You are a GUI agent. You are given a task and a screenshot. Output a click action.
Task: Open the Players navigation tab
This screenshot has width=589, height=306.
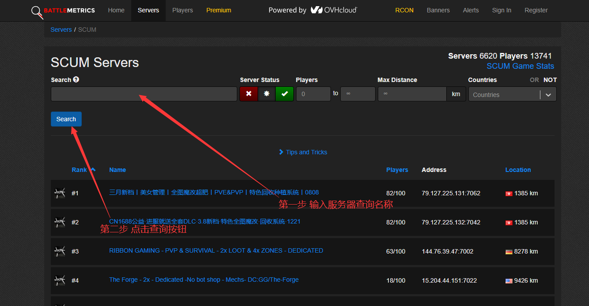click(182, 10)
